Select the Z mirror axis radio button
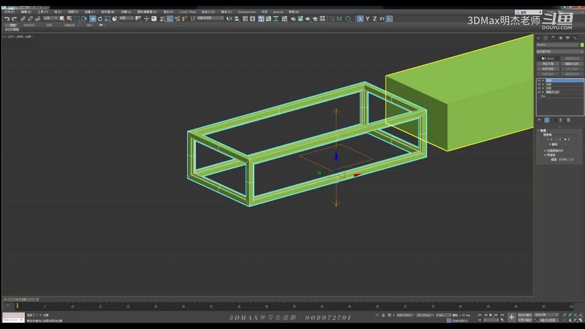The width and height of the screenshot is (585, 329). [x=565, y=139]
